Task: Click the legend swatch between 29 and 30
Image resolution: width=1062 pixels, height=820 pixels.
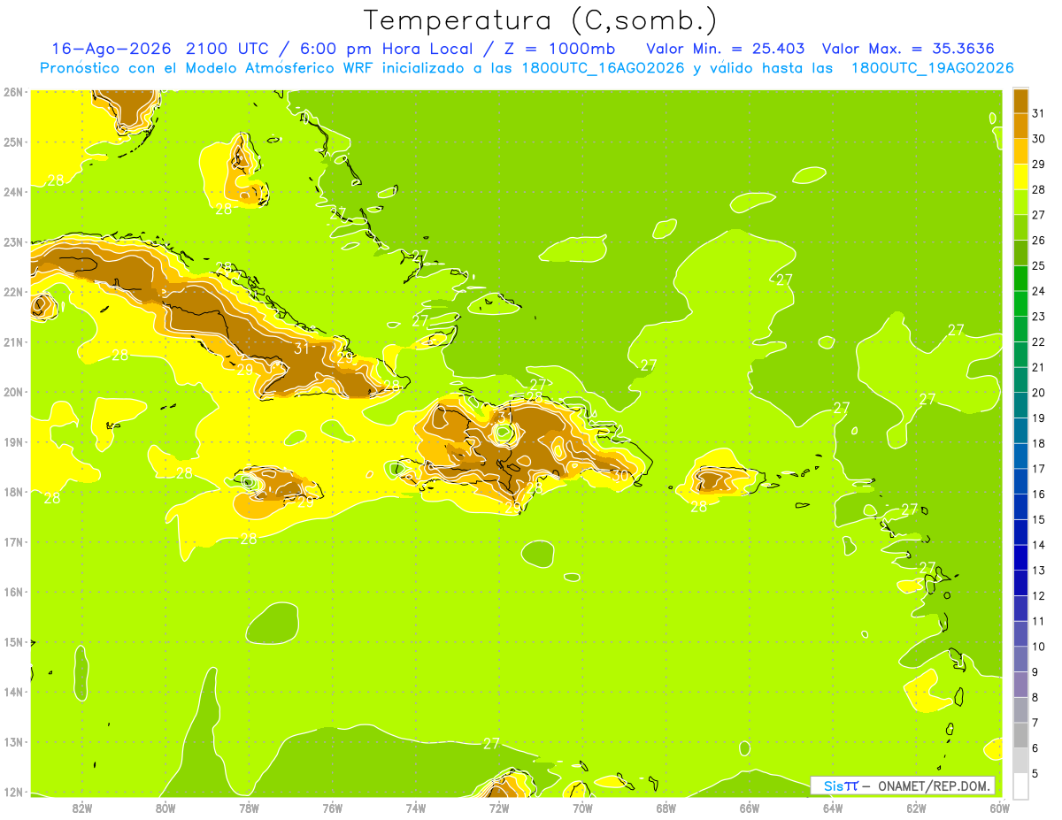Action: click(1020, 152)
